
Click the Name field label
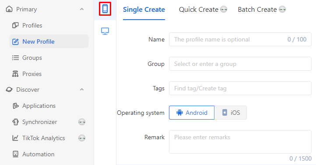point(156,39)
